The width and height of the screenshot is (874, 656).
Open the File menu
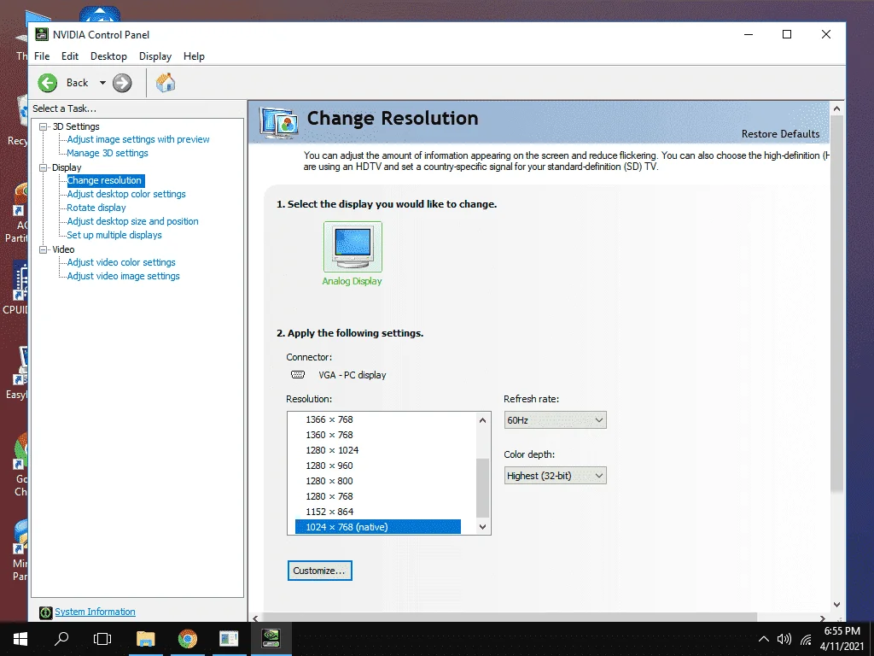42,56
